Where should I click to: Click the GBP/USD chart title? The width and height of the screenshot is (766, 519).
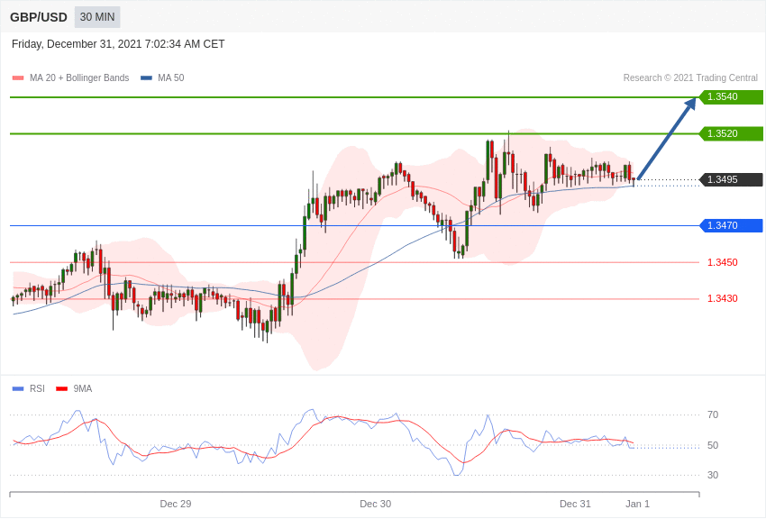click(x=39, y=17)
